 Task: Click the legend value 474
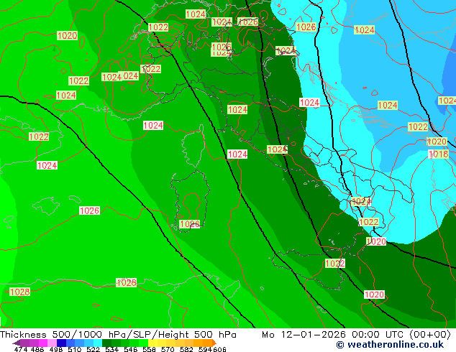[21, 349]
